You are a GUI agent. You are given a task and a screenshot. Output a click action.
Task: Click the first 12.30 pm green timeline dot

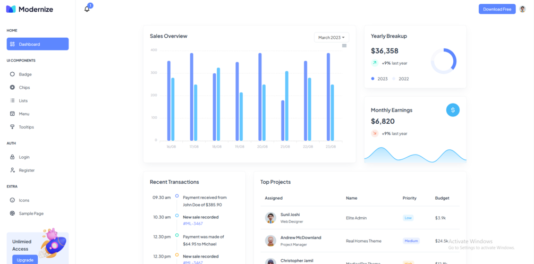177,235
